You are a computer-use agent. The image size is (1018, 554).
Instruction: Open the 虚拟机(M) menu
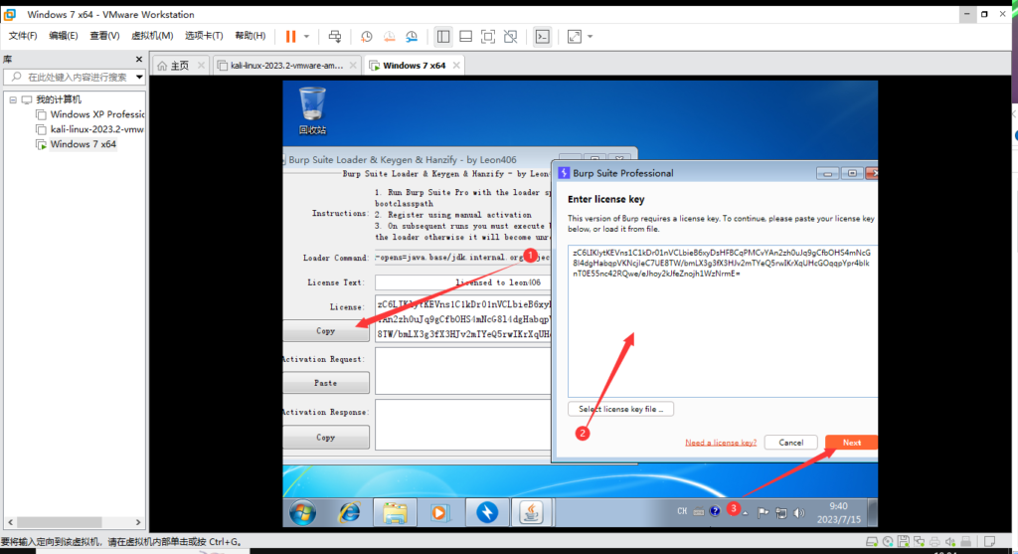[152, 36]
